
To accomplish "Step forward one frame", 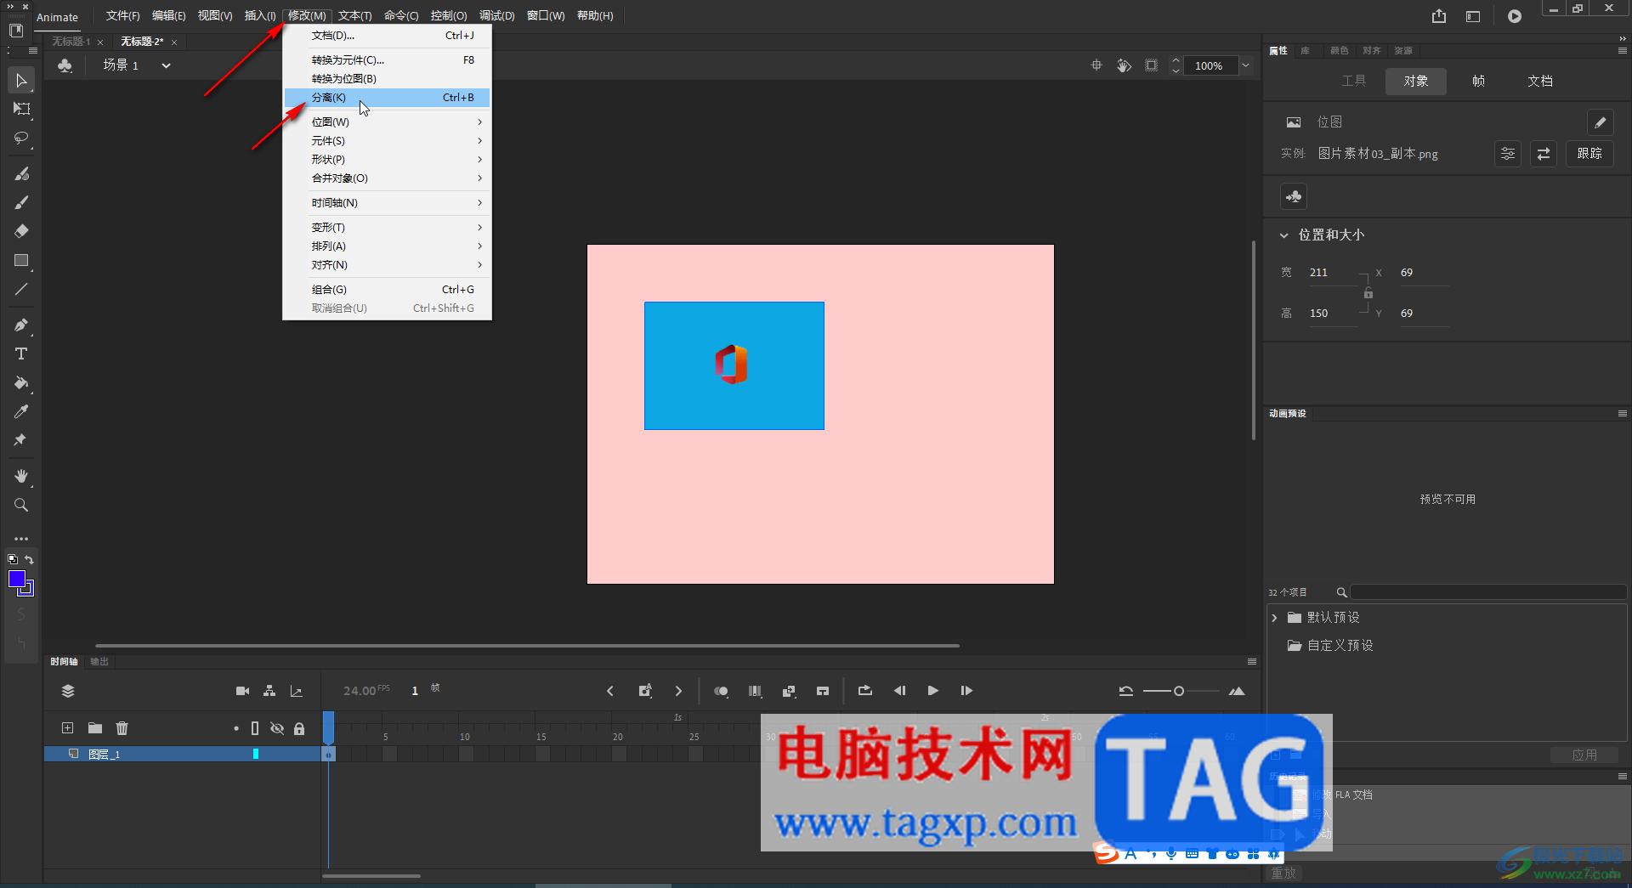I will click(966, 691).
